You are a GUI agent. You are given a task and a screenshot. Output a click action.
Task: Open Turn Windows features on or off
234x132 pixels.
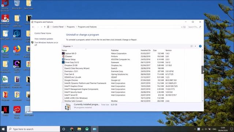click(46, 44)
